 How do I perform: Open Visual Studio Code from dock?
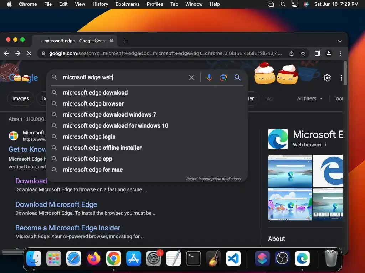click(x=233, y=258)
